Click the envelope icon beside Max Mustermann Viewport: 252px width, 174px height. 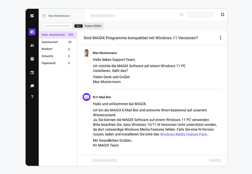pos(44,16)
